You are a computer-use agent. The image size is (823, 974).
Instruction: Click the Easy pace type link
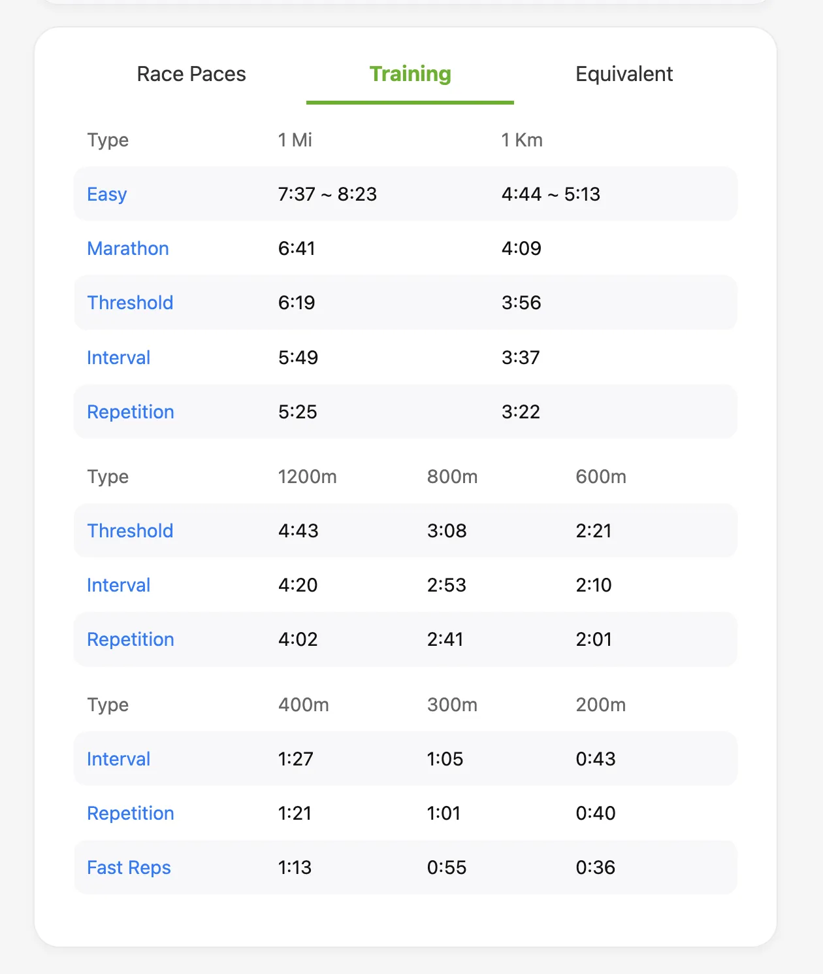(x=107, y=194)
